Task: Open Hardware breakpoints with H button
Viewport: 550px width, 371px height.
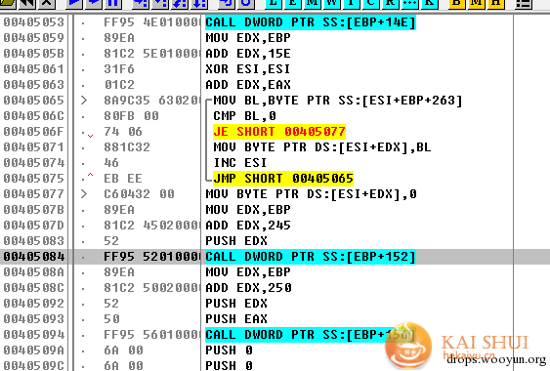Action: (x=495, y=4)
